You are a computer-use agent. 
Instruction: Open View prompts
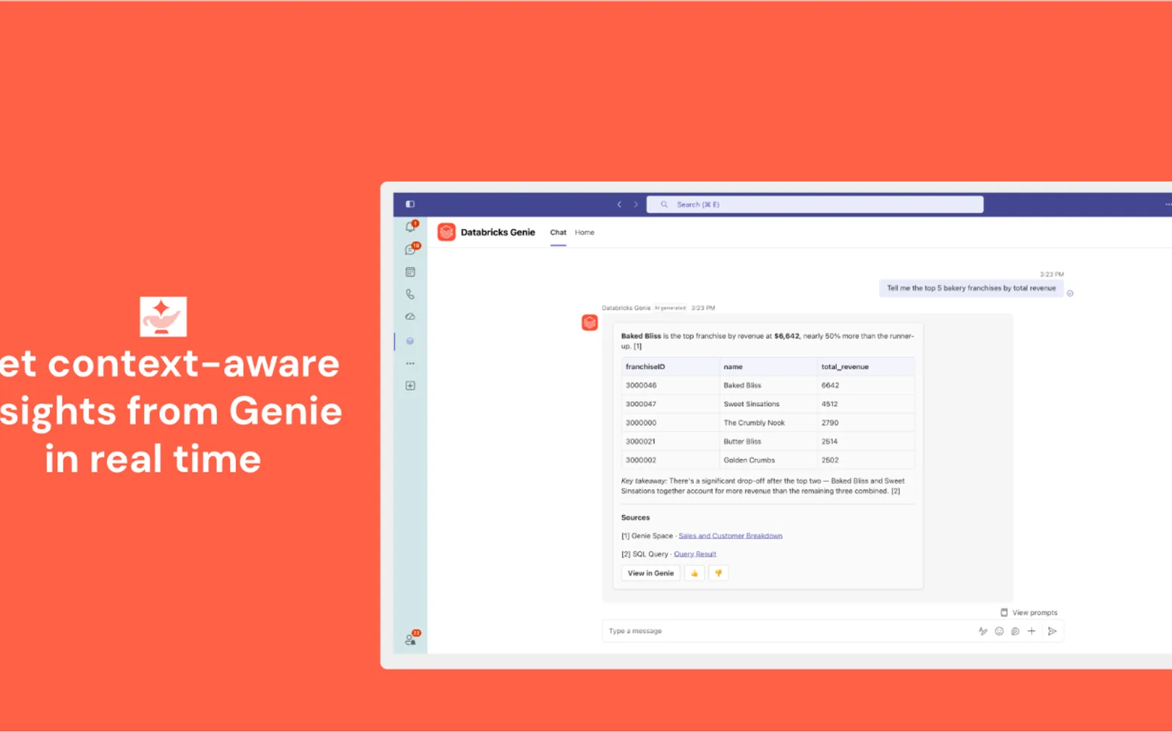pos(1028,613)
